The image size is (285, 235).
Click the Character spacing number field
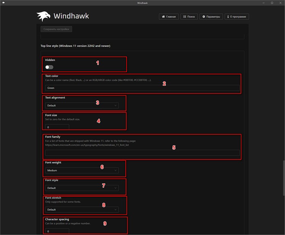click(x=57, y=231)
